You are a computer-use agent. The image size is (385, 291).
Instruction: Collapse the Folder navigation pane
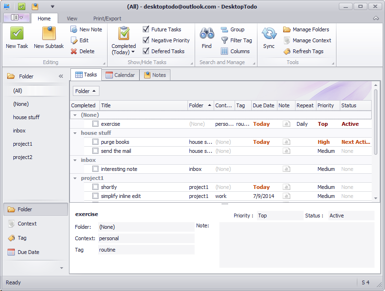point(61,76)
